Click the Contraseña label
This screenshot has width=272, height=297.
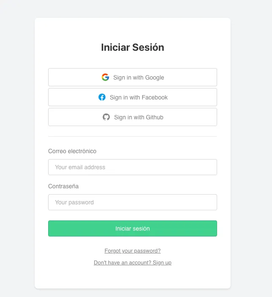tap(63, 186)
